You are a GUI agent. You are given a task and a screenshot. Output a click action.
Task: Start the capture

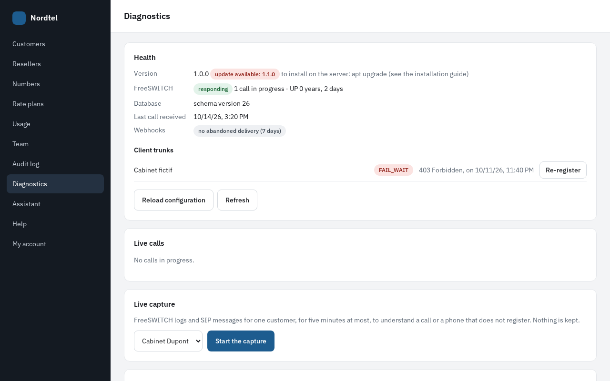(241, 341)
